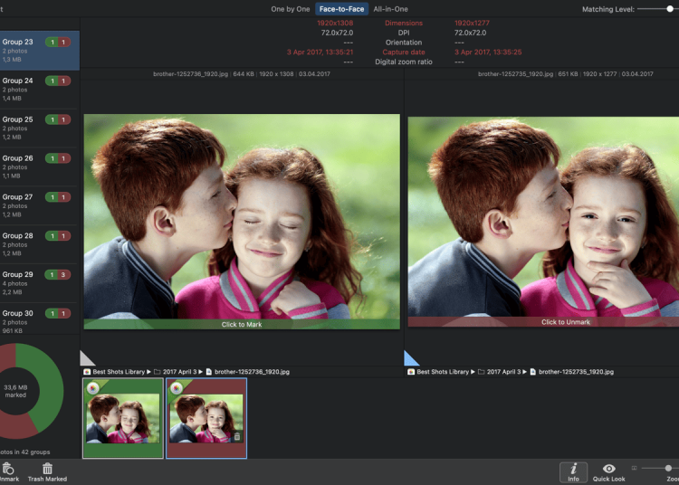Image resolution: width=679 pixels, height=485 pixels.
Task: Select Face-to-Face view mode
Action: (x=341, y=9)
